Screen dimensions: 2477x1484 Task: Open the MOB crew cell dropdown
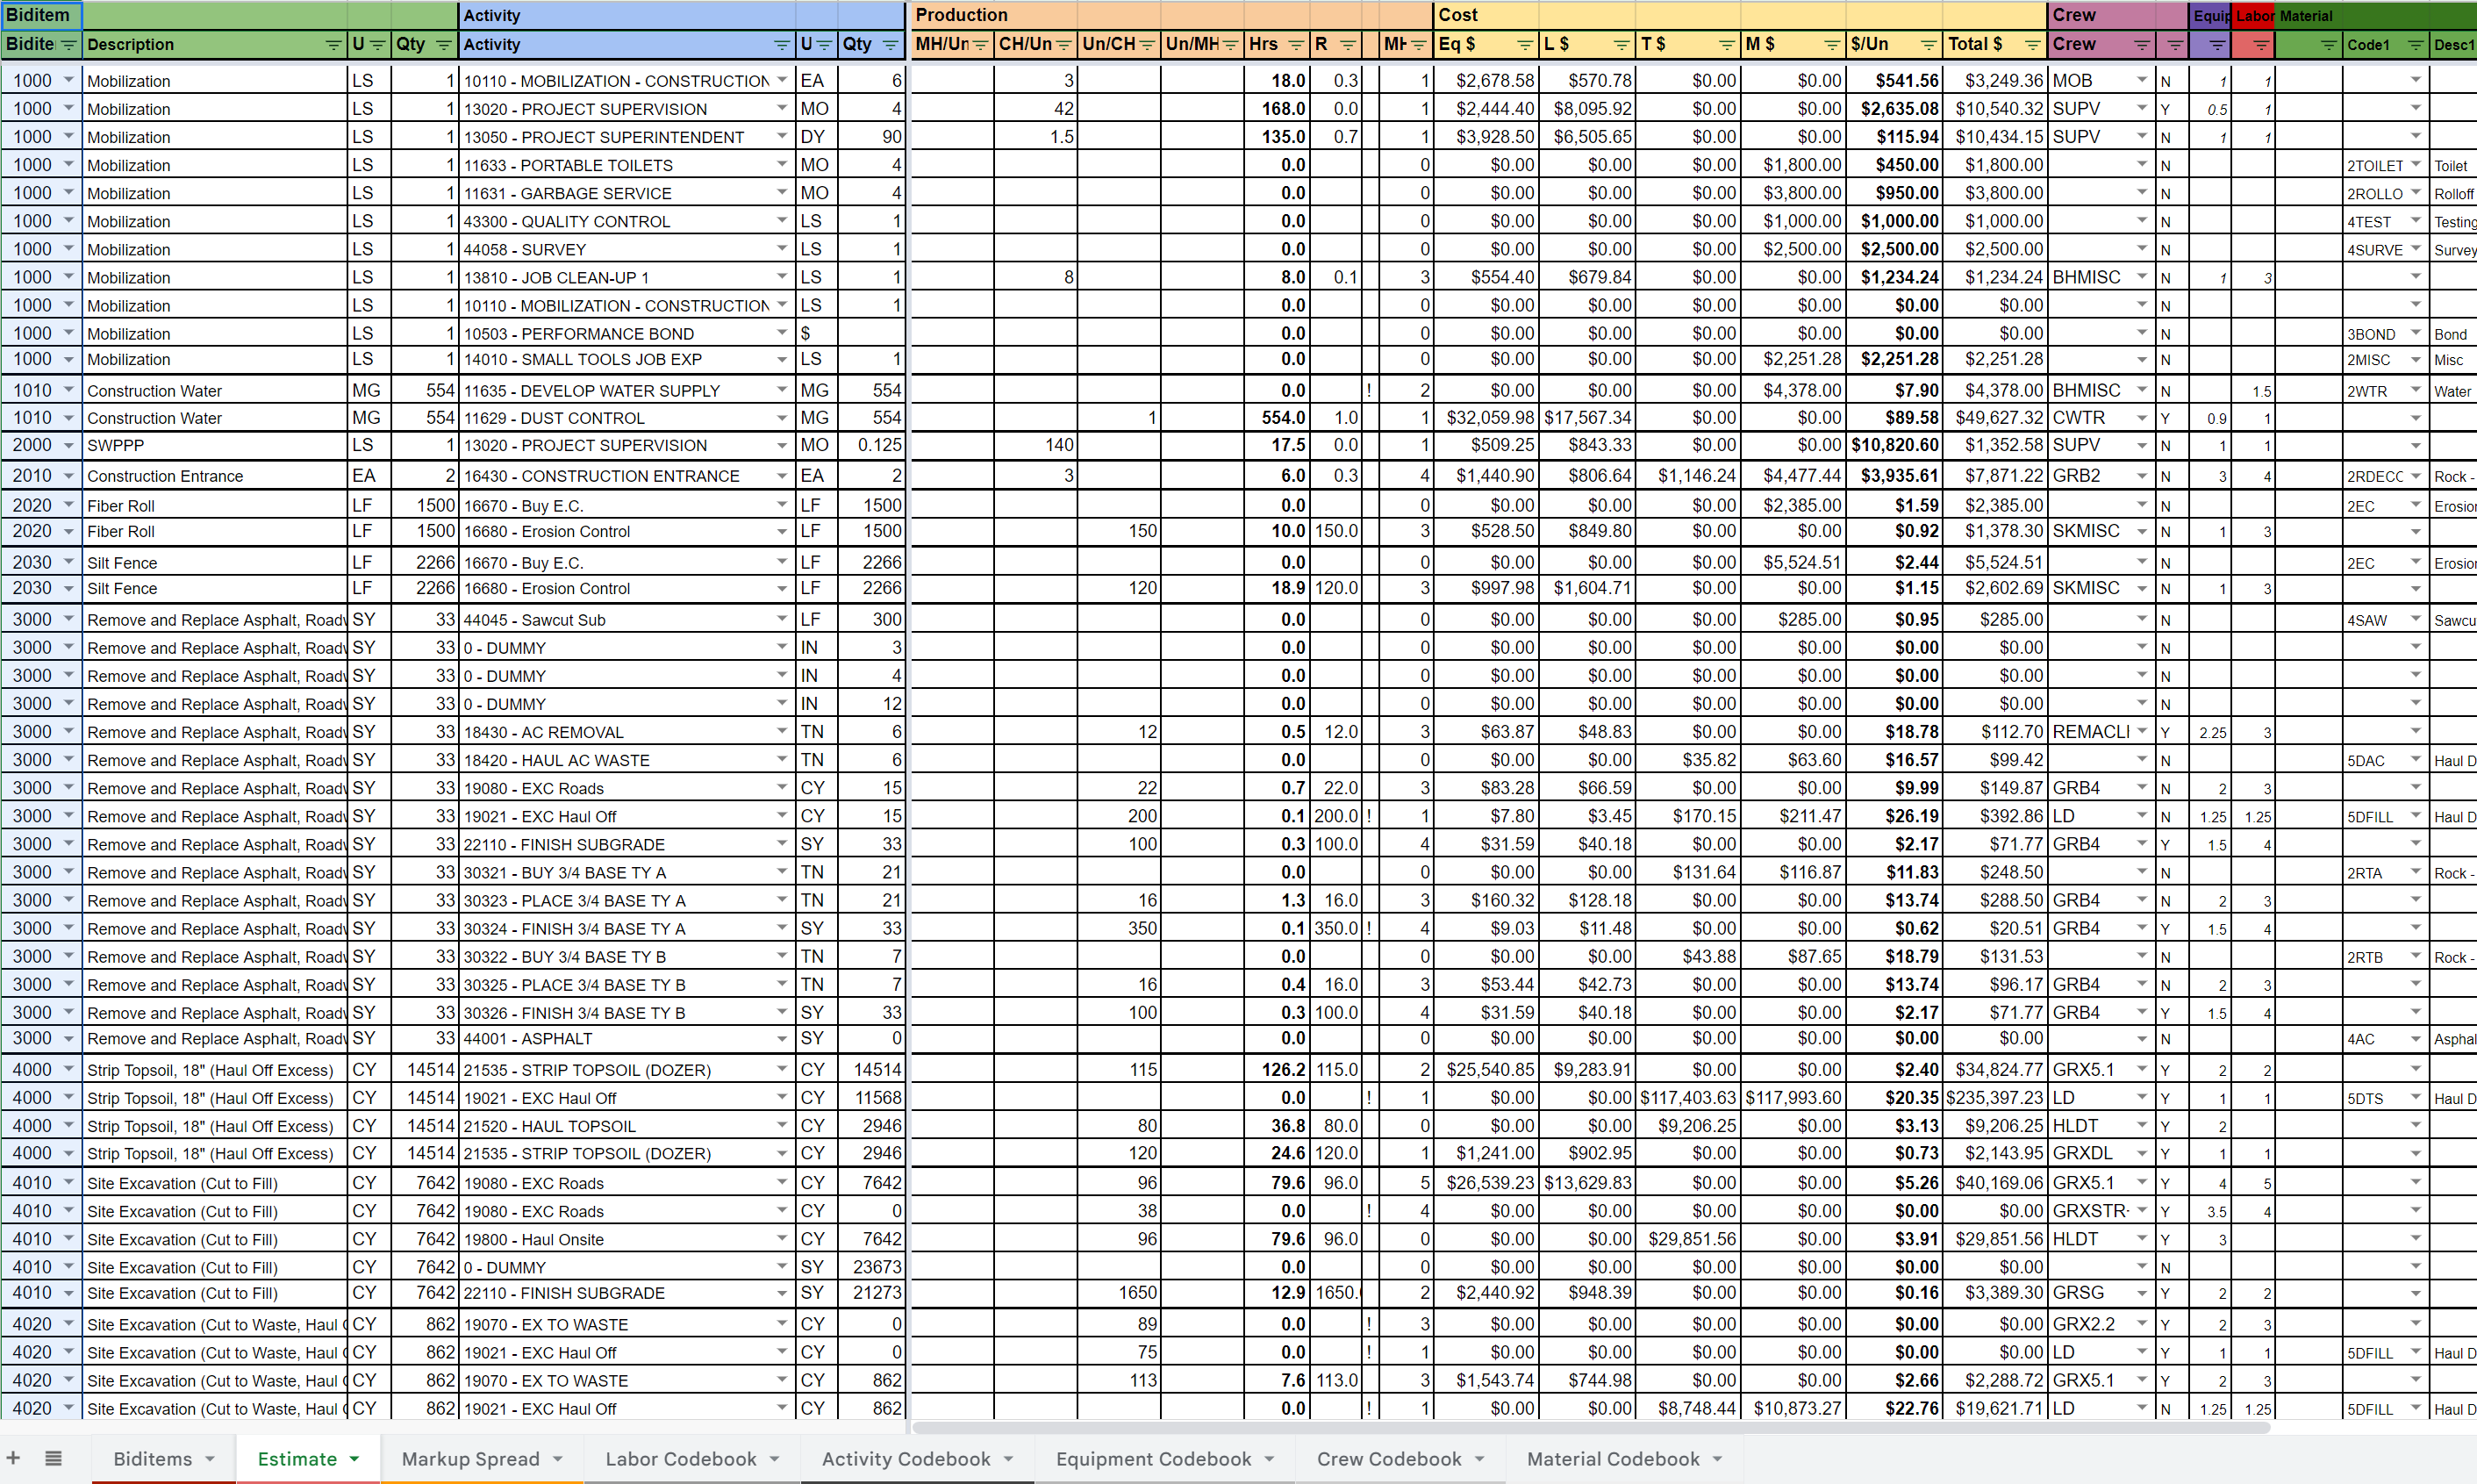pyautogui.click(x=2141, y=80)
